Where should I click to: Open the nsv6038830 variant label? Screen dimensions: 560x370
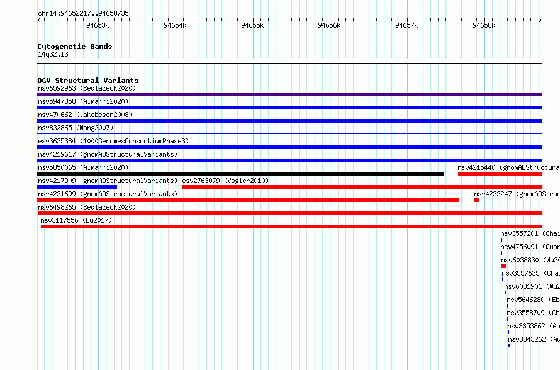(x=530, y=260)
